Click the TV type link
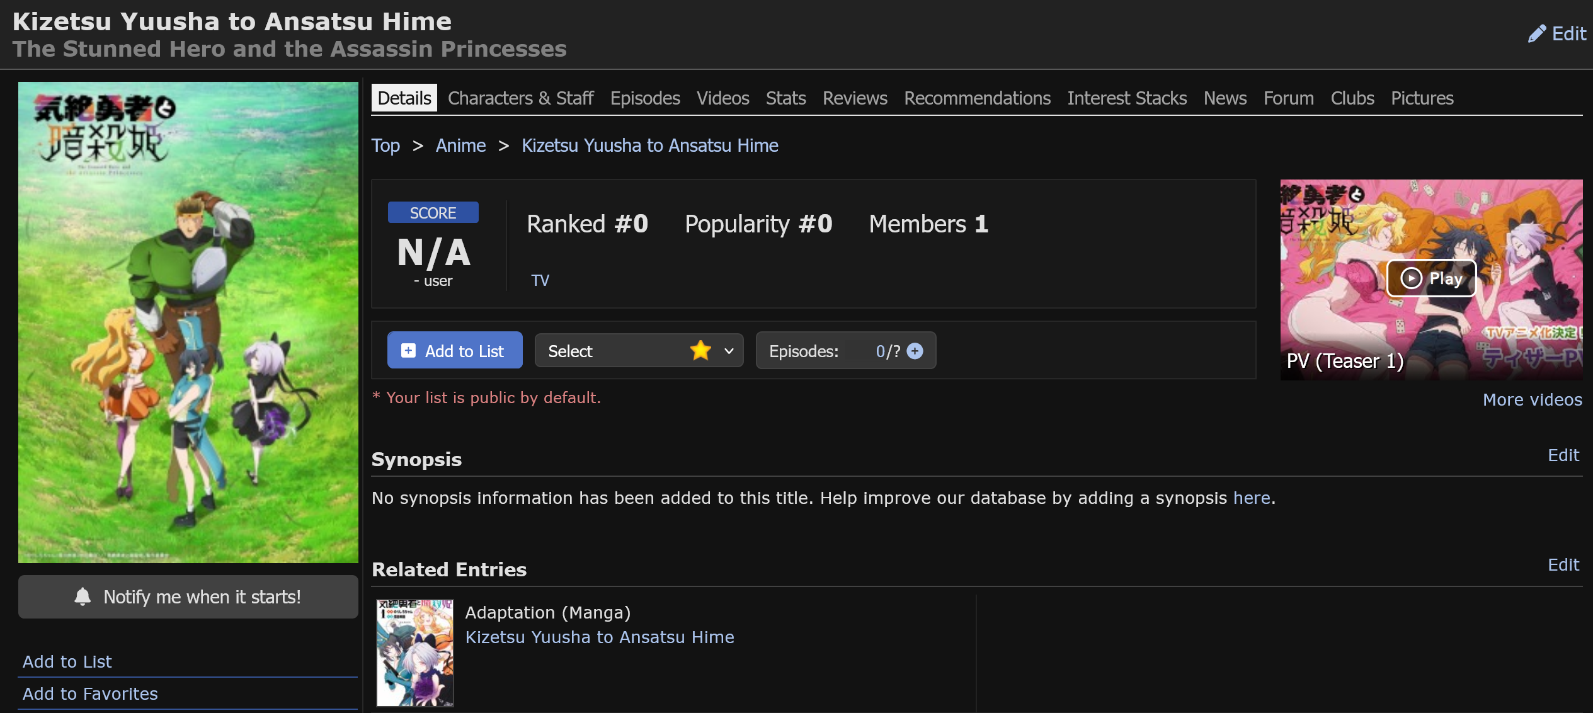Image resolution: width=1593 pixels, height=713 pixels. pyautogui.click(x=540, y=280)
